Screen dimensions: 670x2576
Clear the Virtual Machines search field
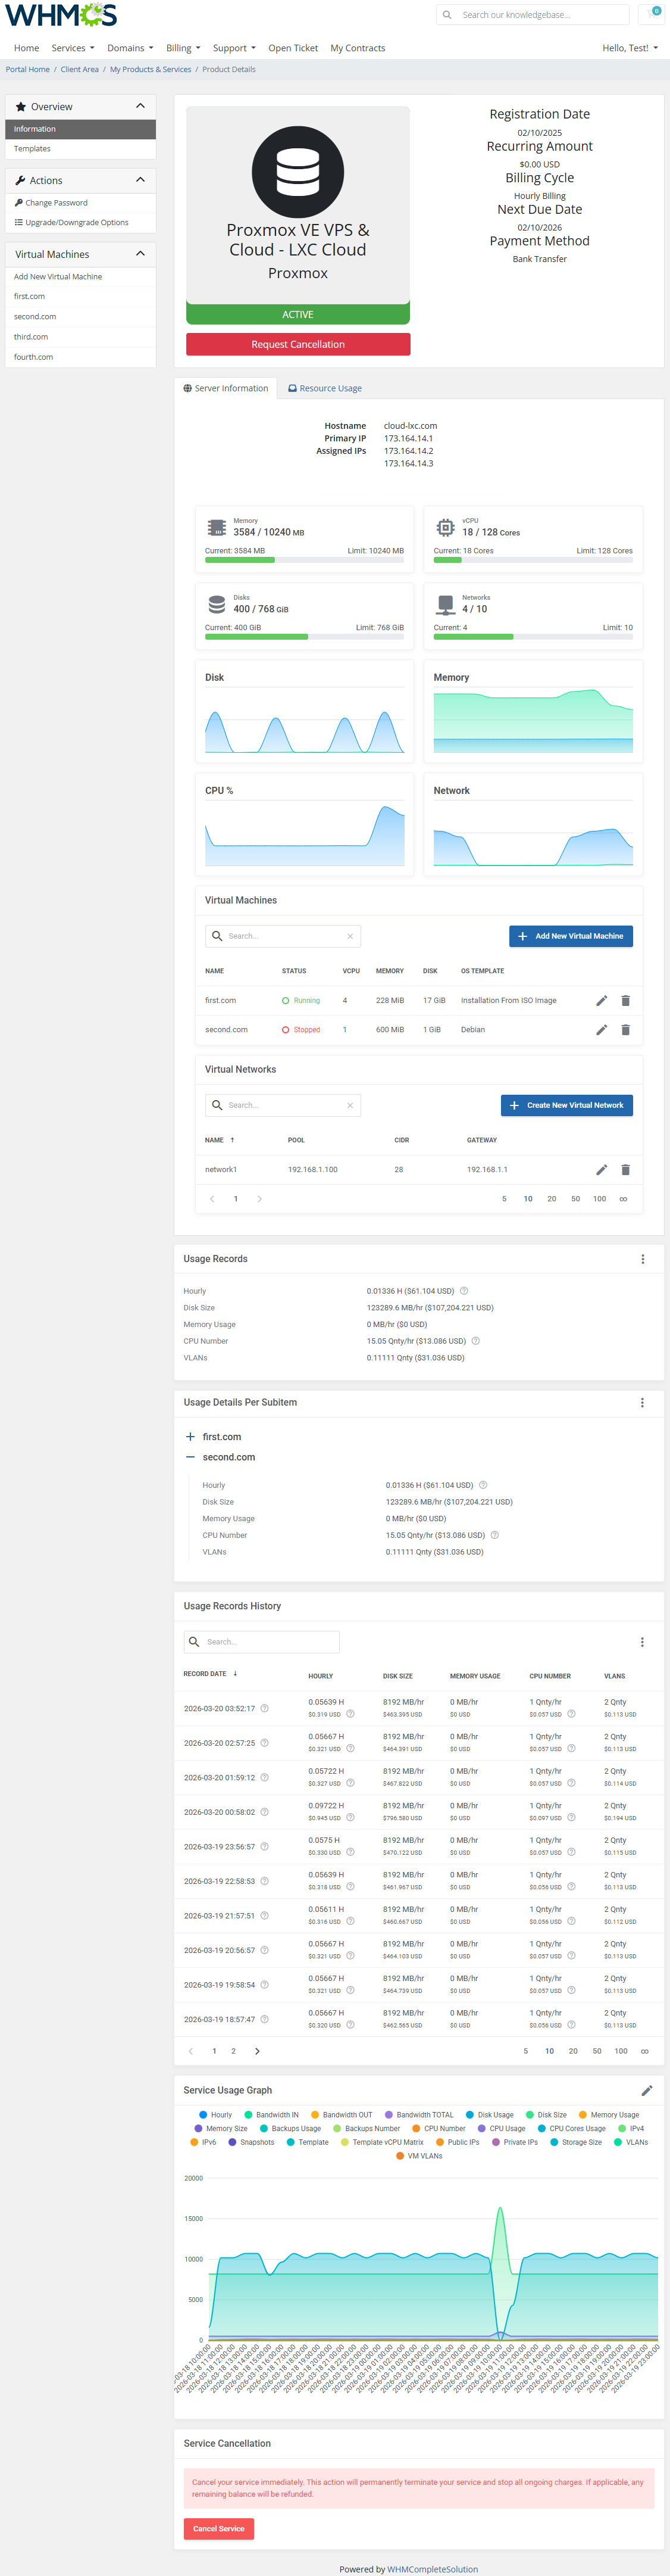[x=349, y=936]
